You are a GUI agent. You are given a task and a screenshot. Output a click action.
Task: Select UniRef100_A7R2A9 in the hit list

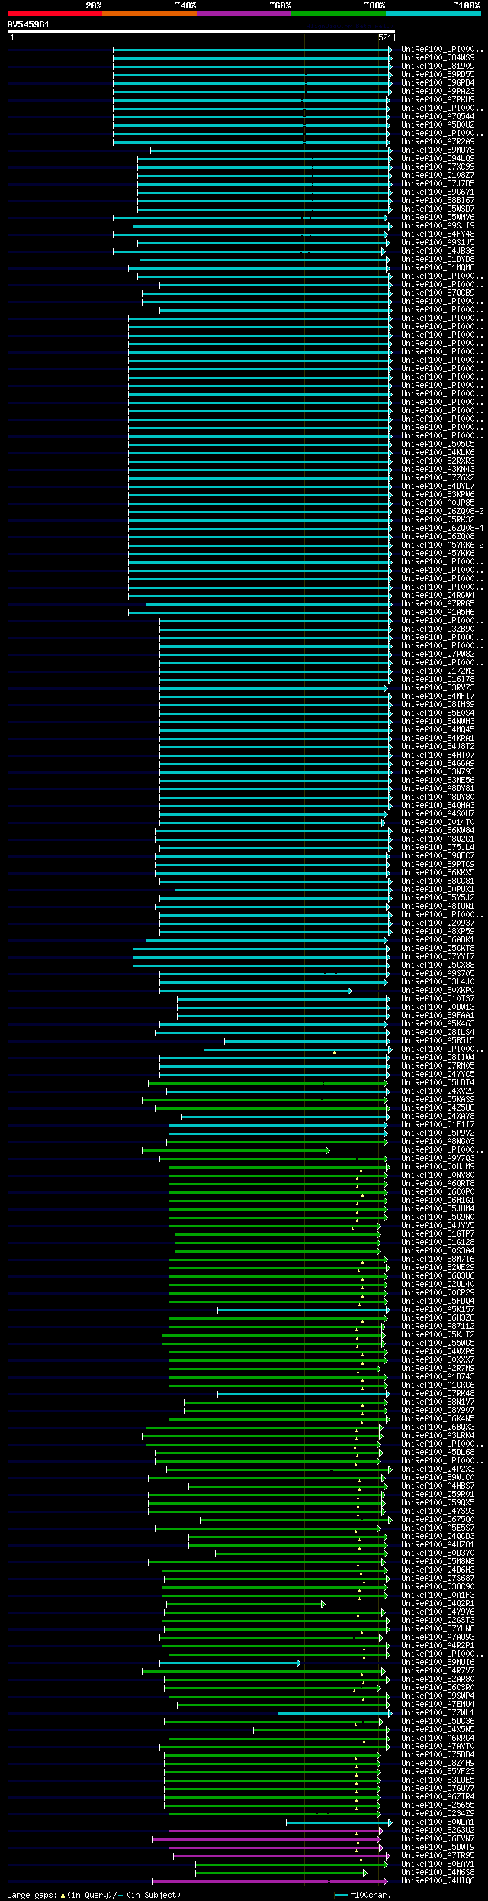tap(438, 141)
